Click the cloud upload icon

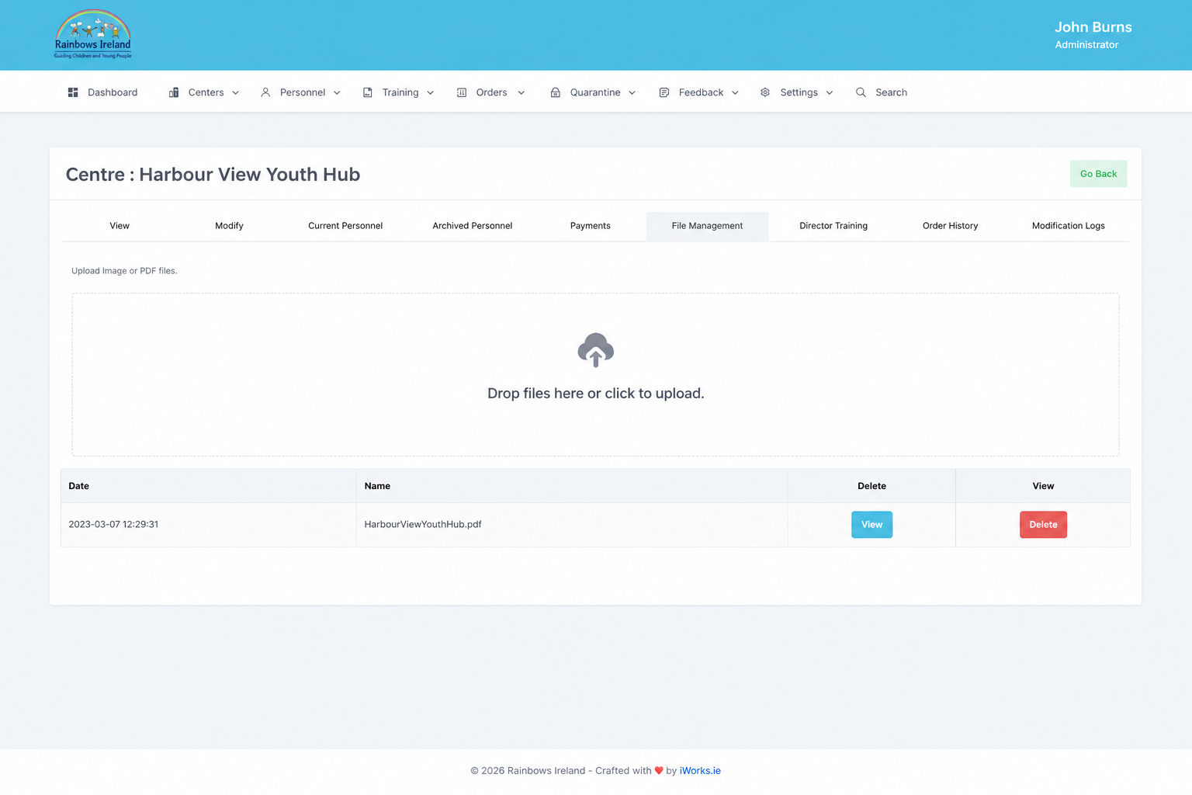(x=596, y=350)
